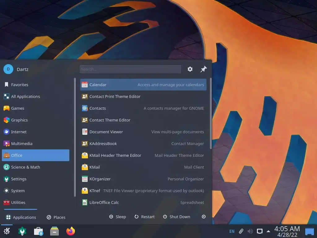
Task: Click the EN keyboard layout indicator
Action: tap(232, 231)
